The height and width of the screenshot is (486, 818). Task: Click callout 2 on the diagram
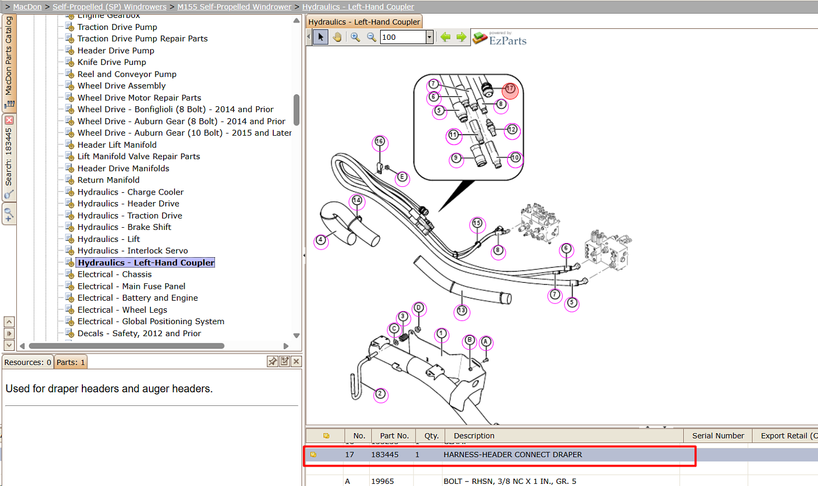click(381, 394)
